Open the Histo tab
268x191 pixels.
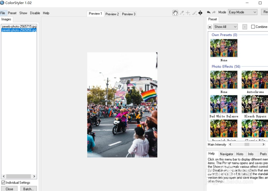240,154
